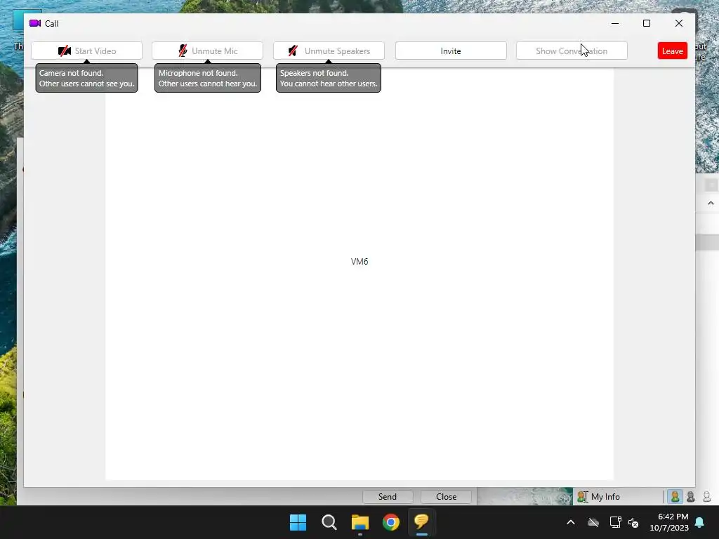This screenshot has height=539, width=719.
Task: Click the purple camera icon in the Call title bar
Action: coord(35,23)
